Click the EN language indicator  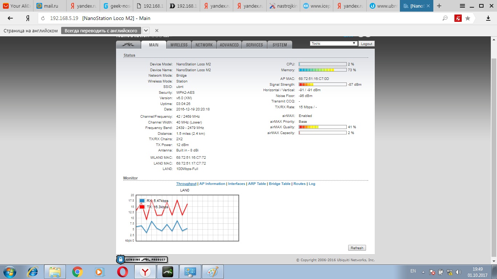413,271
